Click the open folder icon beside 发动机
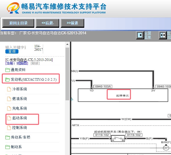Image resolution: width=171 pixels, height=155 pixels. tap(8, 80)
